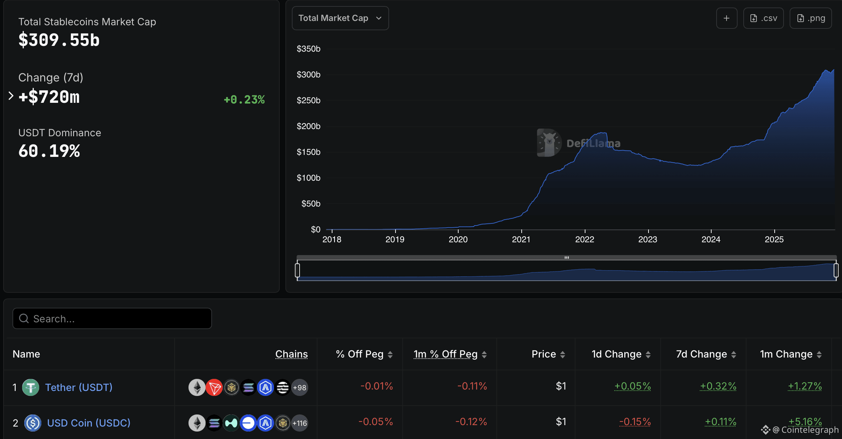Click the Tether coin logo
This screenshot has height=439, width=842.
pos(31,387)
